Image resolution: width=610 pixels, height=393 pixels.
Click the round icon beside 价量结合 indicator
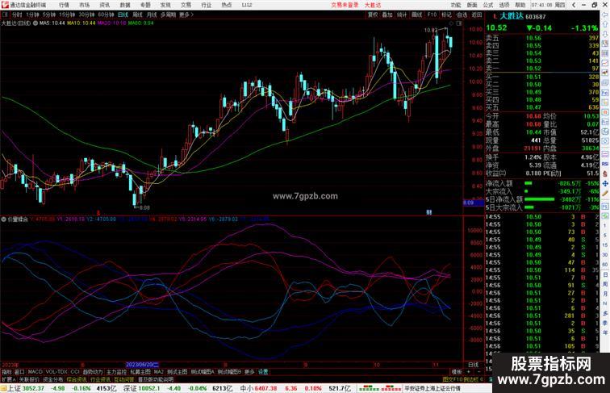pyautogui.click(x=3, y=219)
